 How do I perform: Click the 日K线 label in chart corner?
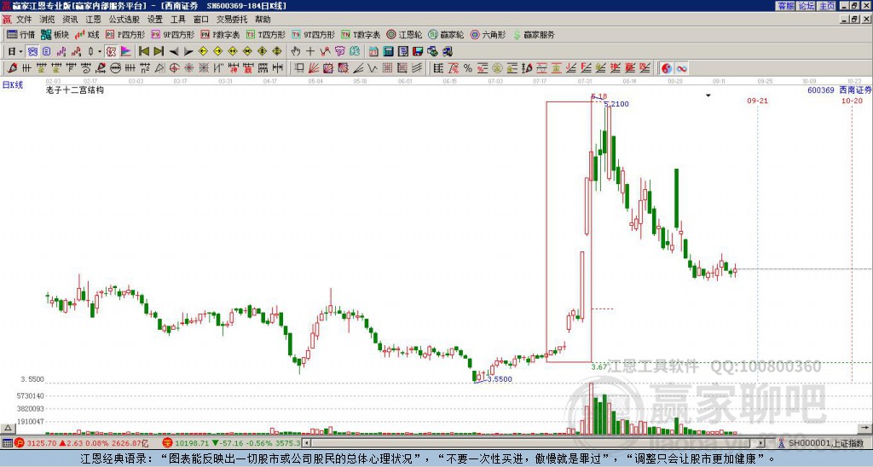coord(12,85)
